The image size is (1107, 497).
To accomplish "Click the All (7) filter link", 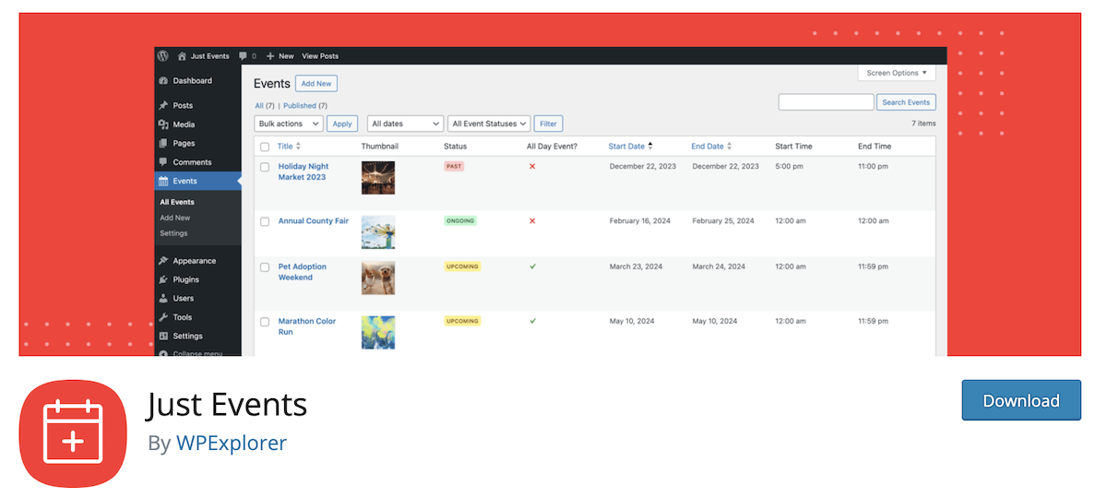I will [265, 106].
